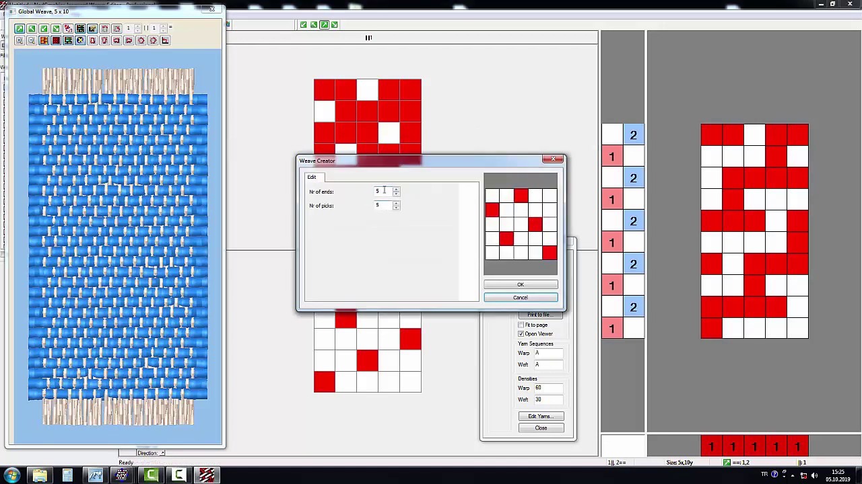
Task: Click the red corner crop icon in Global Weave
Action: pyautogui.click(x=165, y=40)
